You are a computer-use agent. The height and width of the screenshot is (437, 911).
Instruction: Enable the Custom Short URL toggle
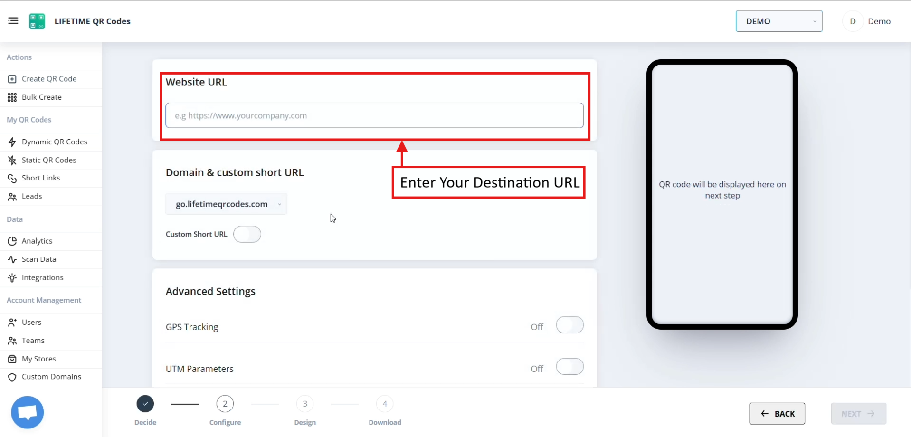pos(247,234)
